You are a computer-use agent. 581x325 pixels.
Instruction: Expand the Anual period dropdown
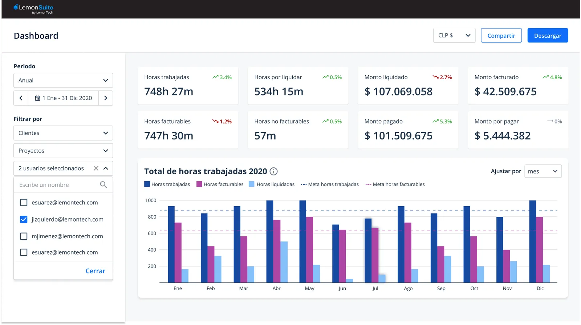[x=63, y=81]
